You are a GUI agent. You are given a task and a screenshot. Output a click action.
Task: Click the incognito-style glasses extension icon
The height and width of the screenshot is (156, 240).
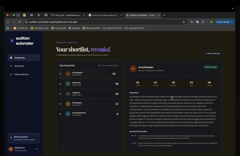(x=191, y=22)
